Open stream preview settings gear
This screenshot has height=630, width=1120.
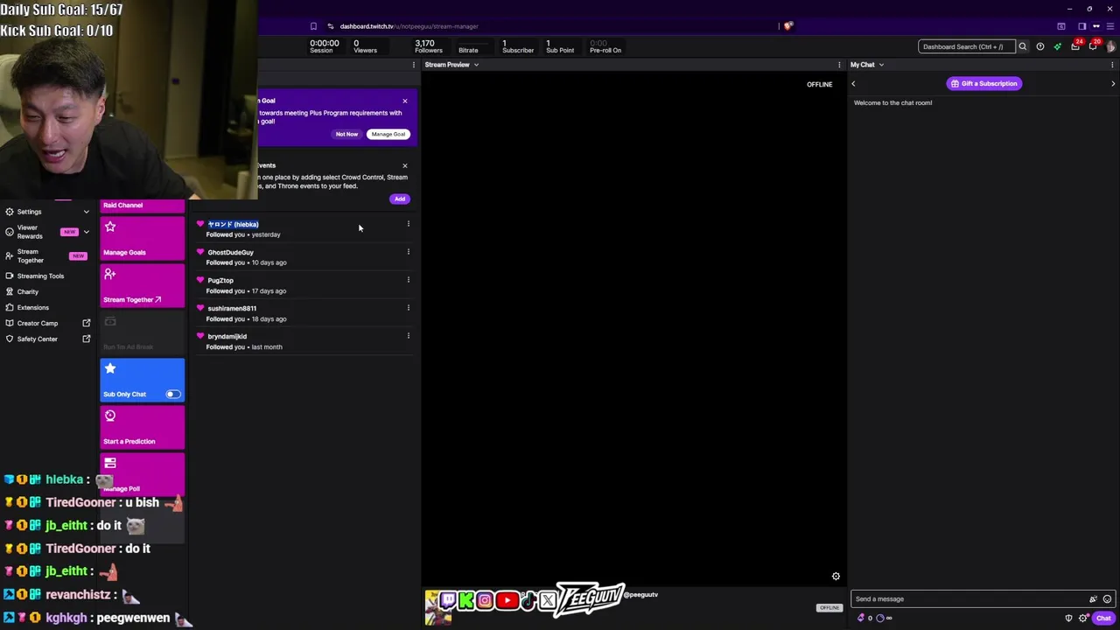(836, 576)
